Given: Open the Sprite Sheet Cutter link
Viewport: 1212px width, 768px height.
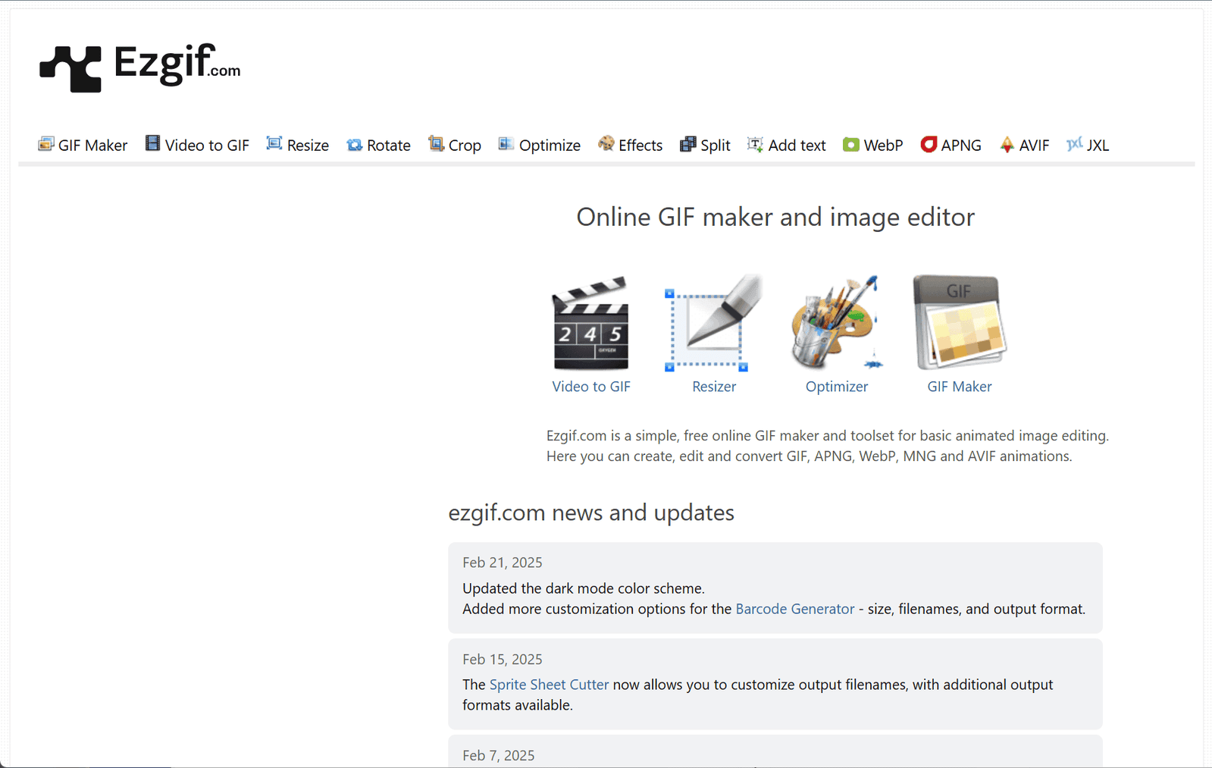Looking at the screenshot, I should point(549,685).
